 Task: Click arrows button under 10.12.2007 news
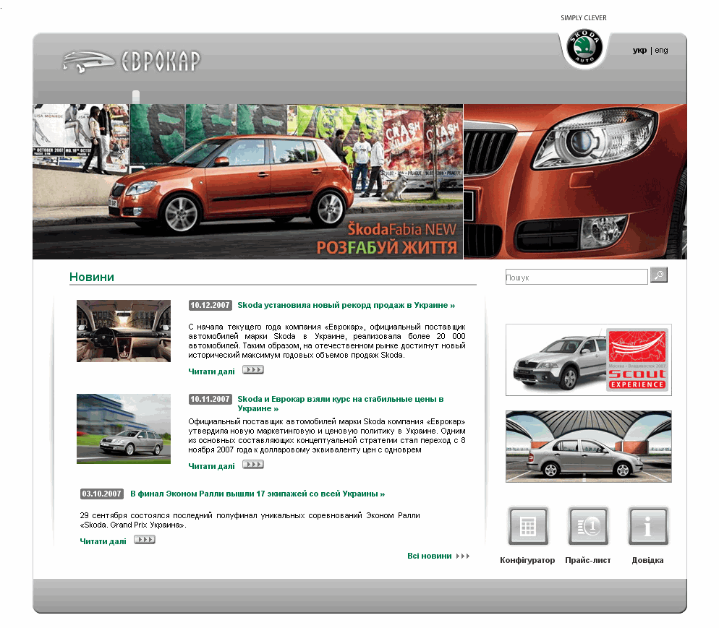click(253, 370)
